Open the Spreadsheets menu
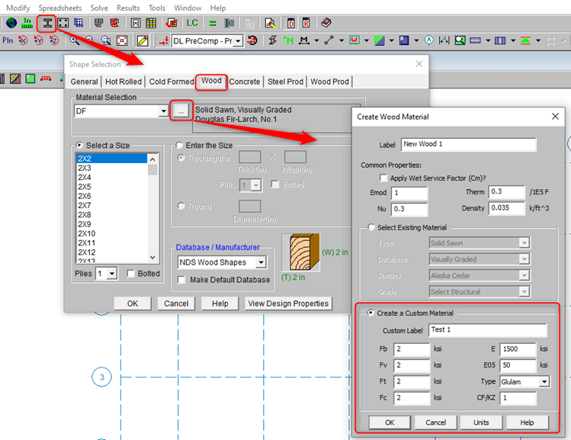 (59, 8)
